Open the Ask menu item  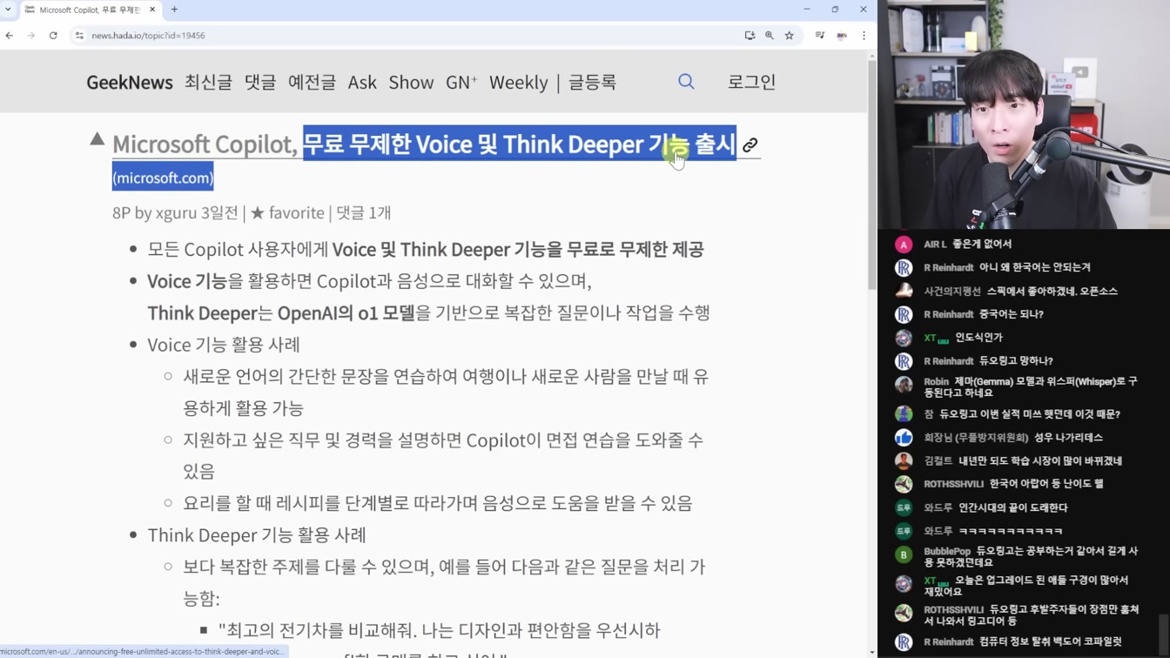click(362, 82)
